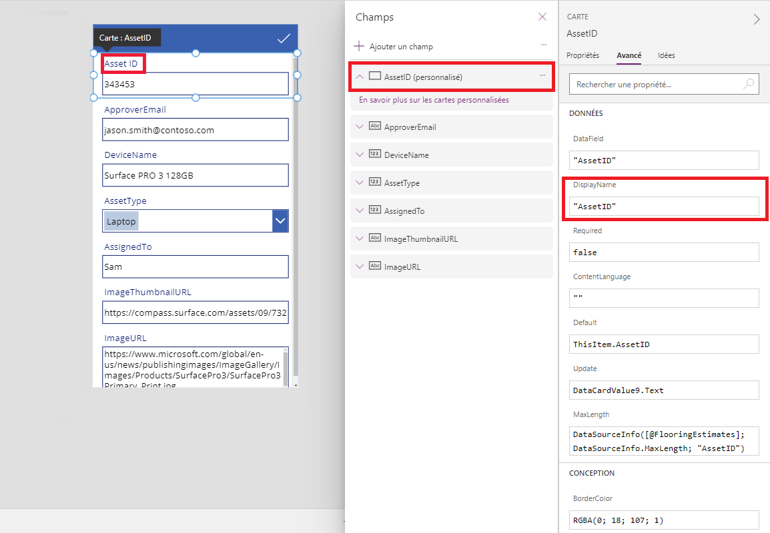Click the card type icon for AssetID (personnalisé)
This screenshot has height=533, width=770.
375,76
